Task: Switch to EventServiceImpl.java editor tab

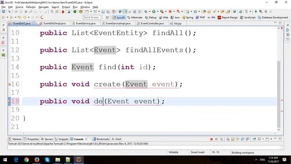Action: pyautogui.click(x=118, y=23)
